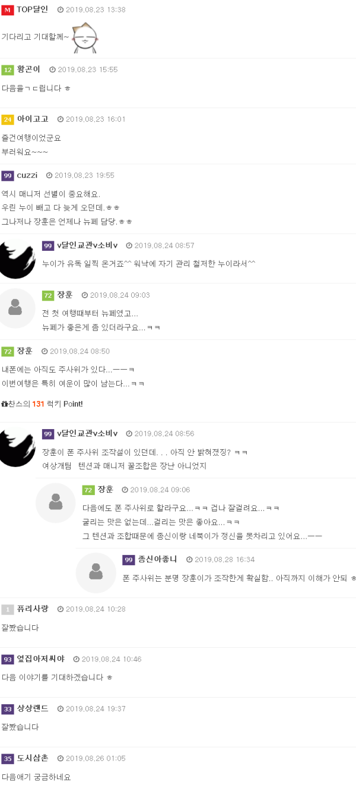The width and height of the screenshot is (356, 788).
Task: Click the level 12 badge next to 황곤이
Action: pyautogui.click(x=7, y=70)
